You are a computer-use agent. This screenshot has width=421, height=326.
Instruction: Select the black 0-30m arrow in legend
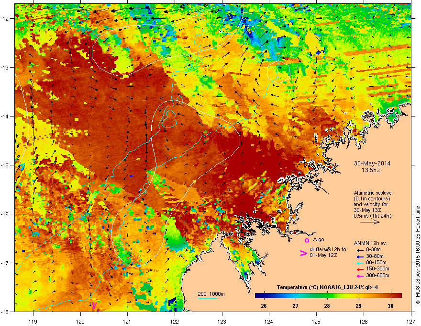coord(360,250)
